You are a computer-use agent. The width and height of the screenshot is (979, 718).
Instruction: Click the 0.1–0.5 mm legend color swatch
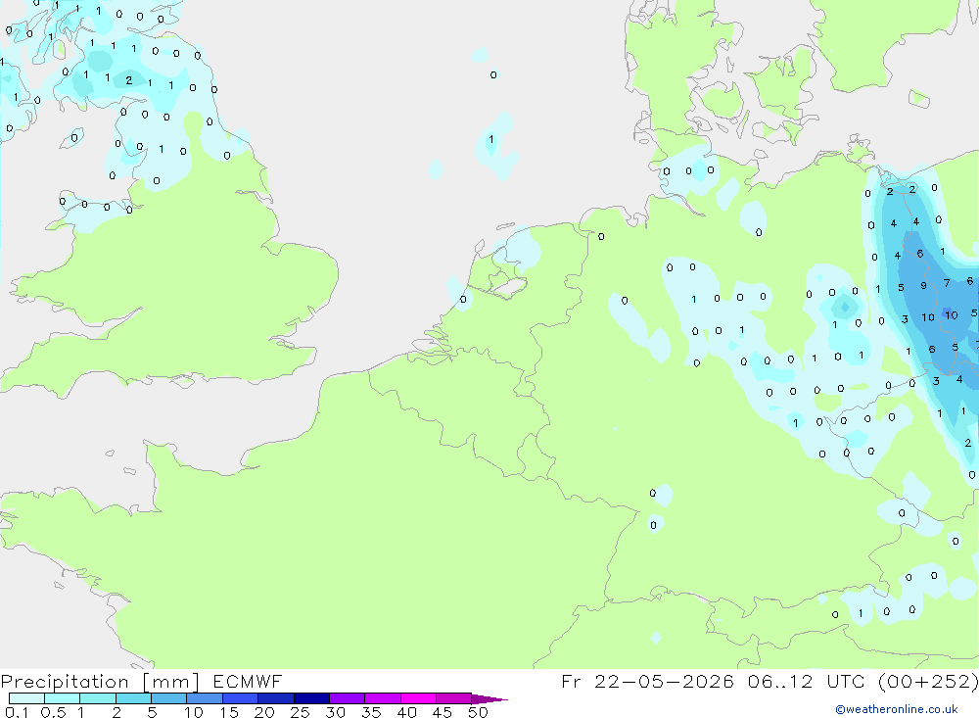click(x=26, y=698)
